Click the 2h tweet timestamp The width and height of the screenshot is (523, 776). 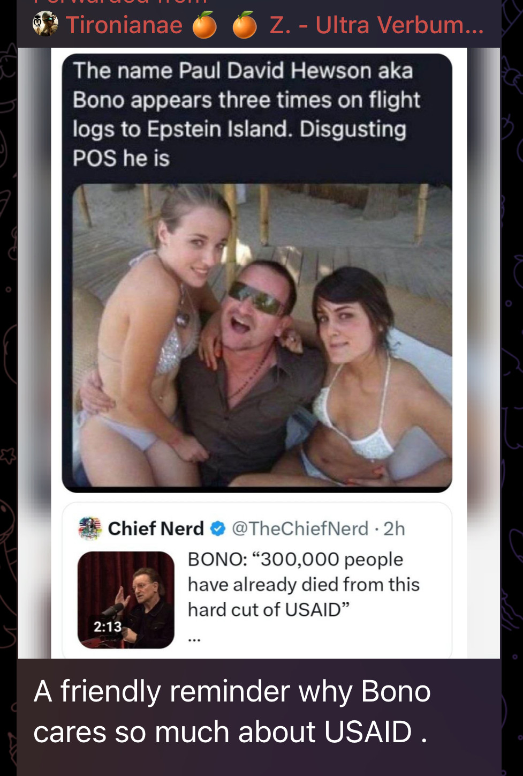(395, 528)
